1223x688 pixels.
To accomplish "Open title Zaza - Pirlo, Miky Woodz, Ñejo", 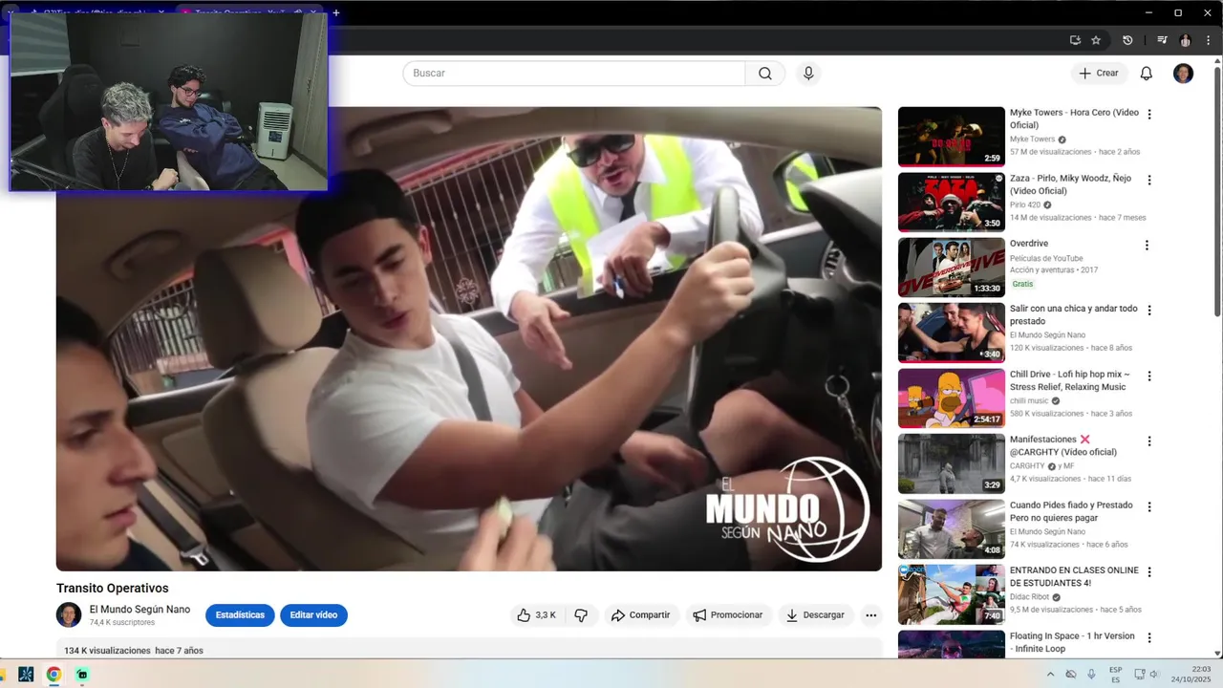I will 1070,184.
